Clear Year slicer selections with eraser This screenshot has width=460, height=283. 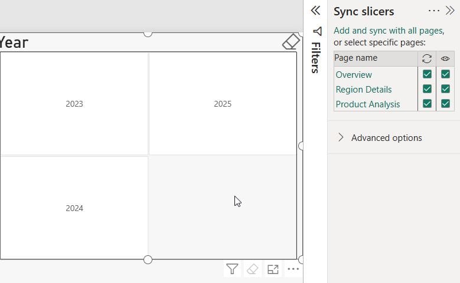click(x=291, y=42)
